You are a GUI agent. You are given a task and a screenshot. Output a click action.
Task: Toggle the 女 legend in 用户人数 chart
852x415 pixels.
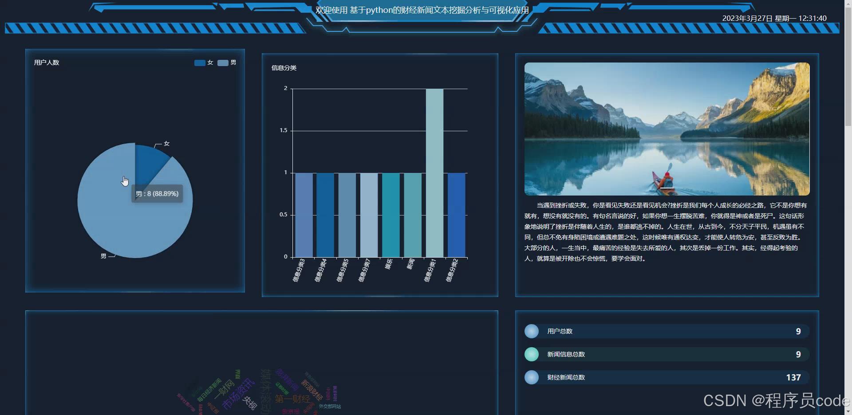[205, 63]
